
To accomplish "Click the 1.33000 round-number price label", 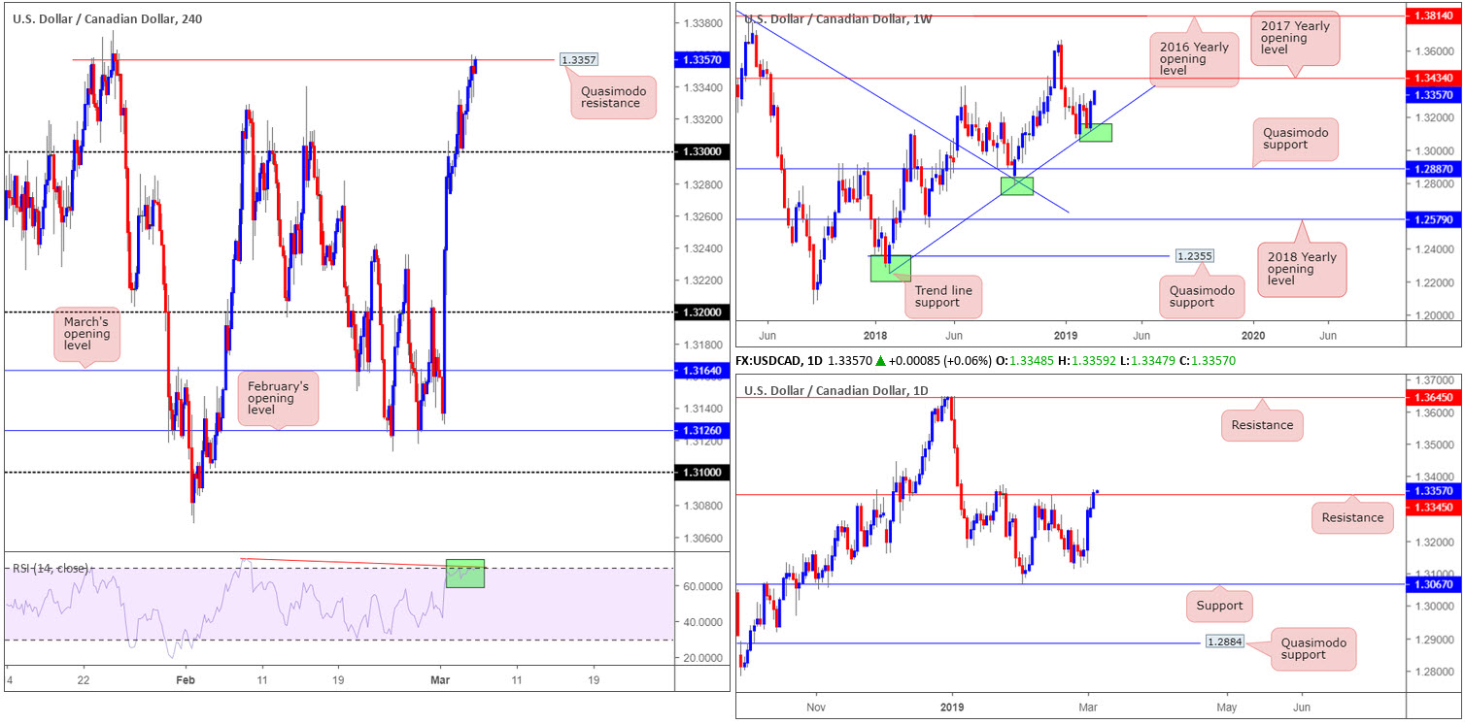I will tap(700, 151).
